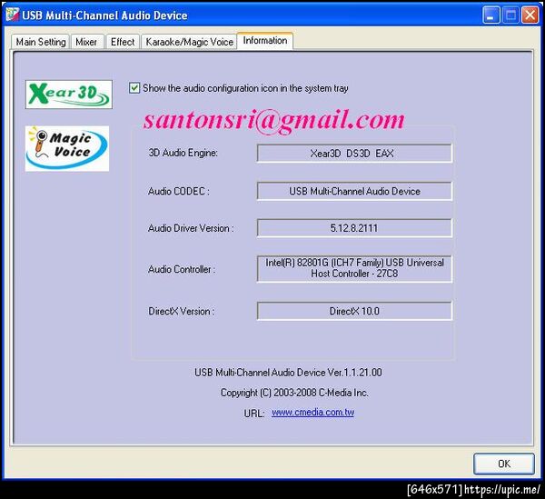This screenshot has height=499, width=545.
Task: Minimize the USB Multi-Channel Audio Device window
Action: pos(490,15)
